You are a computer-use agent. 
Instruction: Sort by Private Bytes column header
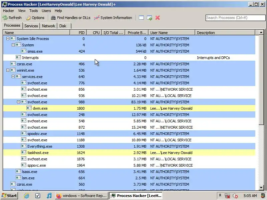[137, 33]
